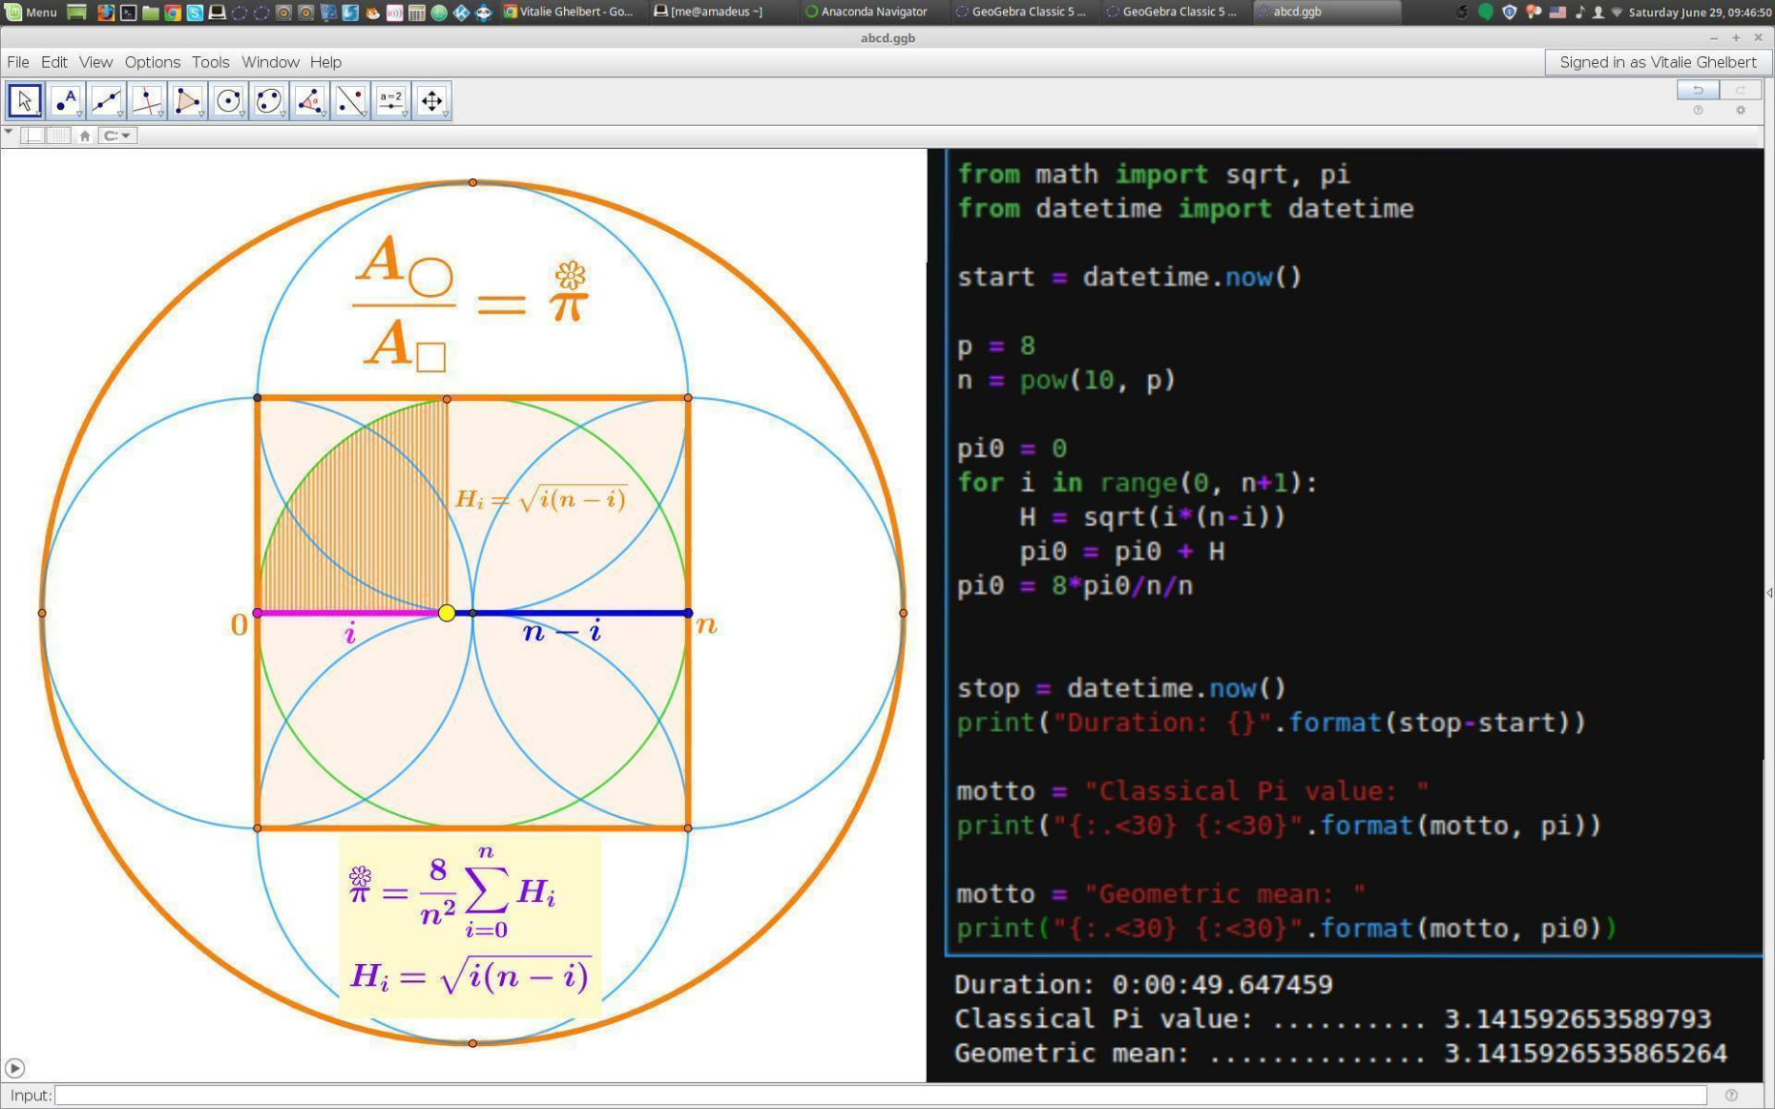Open Slider tool submenu triangle

[x=404, y=114]
